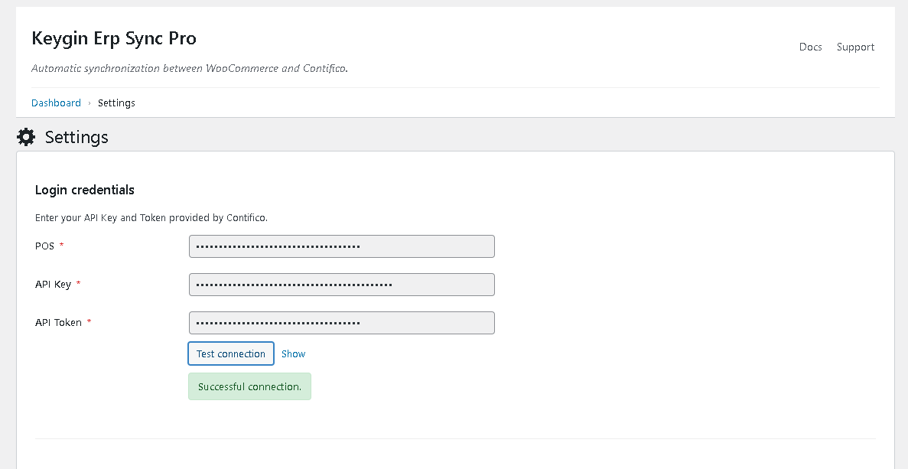Click the Keygin Erp Sync Pro title
Image resolution: width=908 pixels, height=469 pixels.
click(x=114, y=38)
